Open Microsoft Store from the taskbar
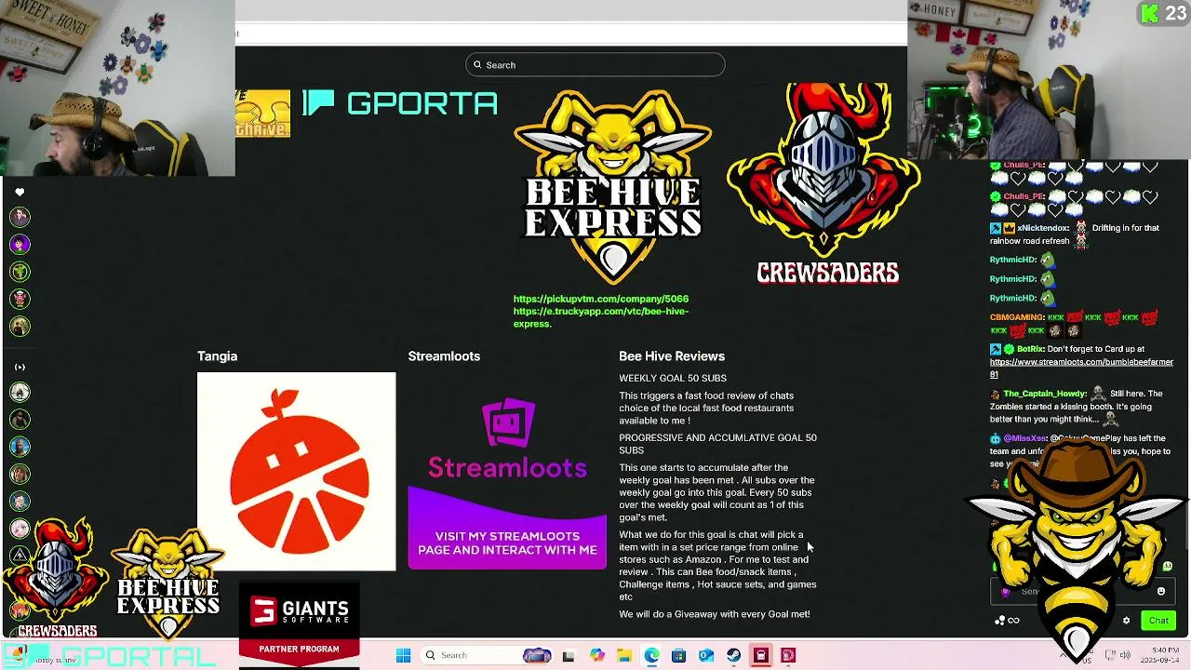1191x670 pixels. [x=678, y=655]
